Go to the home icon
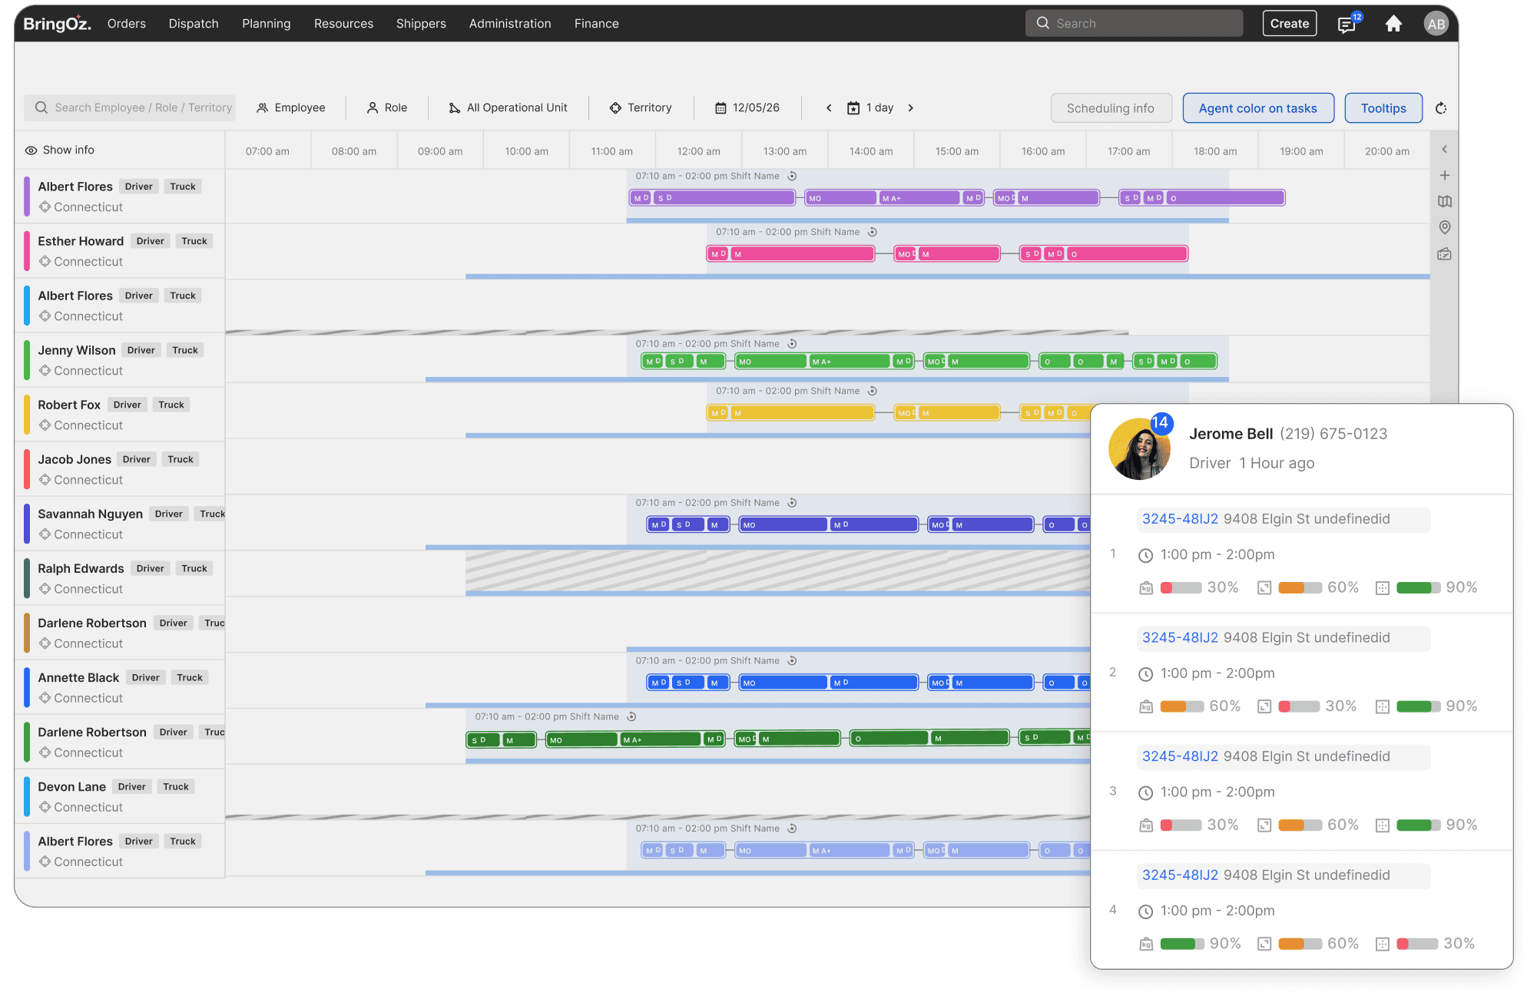The image size is (1537, 1002). coord(1393,24)
